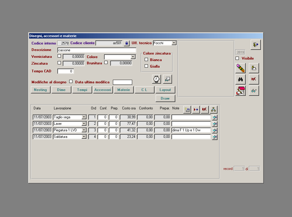Click the Prep. field in the Saldatura row
This screenshot has height=217, width=292.
pos(114,137)
